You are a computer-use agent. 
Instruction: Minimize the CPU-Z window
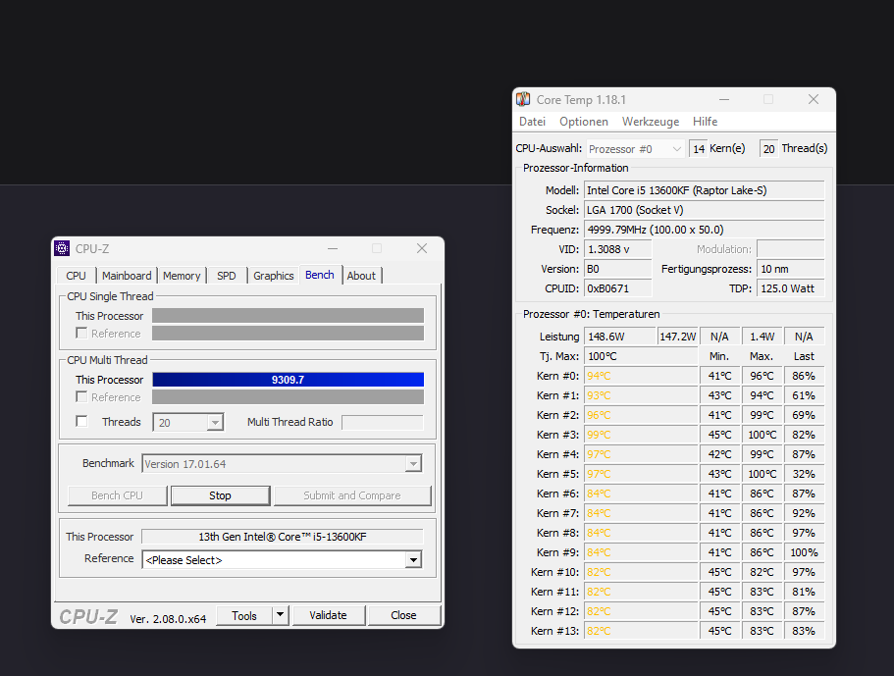(x=333, y=248)
